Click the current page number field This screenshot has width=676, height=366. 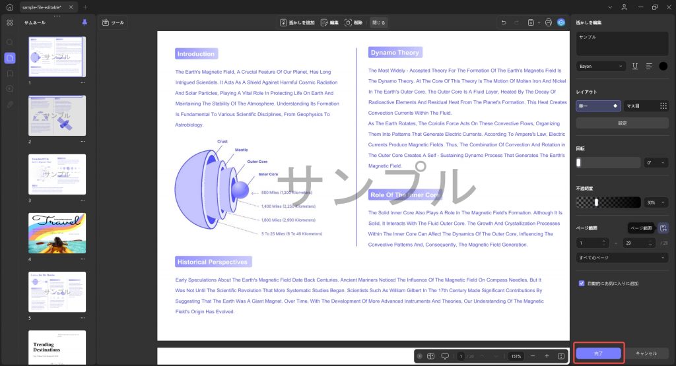(x=461, y=356)
